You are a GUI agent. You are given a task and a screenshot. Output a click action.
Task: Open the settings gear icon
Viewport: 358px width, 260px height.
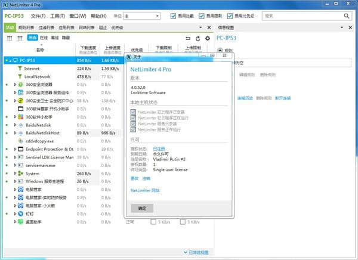coord(207,38)
